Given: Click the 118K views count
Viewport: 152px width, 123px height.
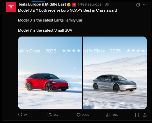Looking at the screenshot, I should [115, 115].
